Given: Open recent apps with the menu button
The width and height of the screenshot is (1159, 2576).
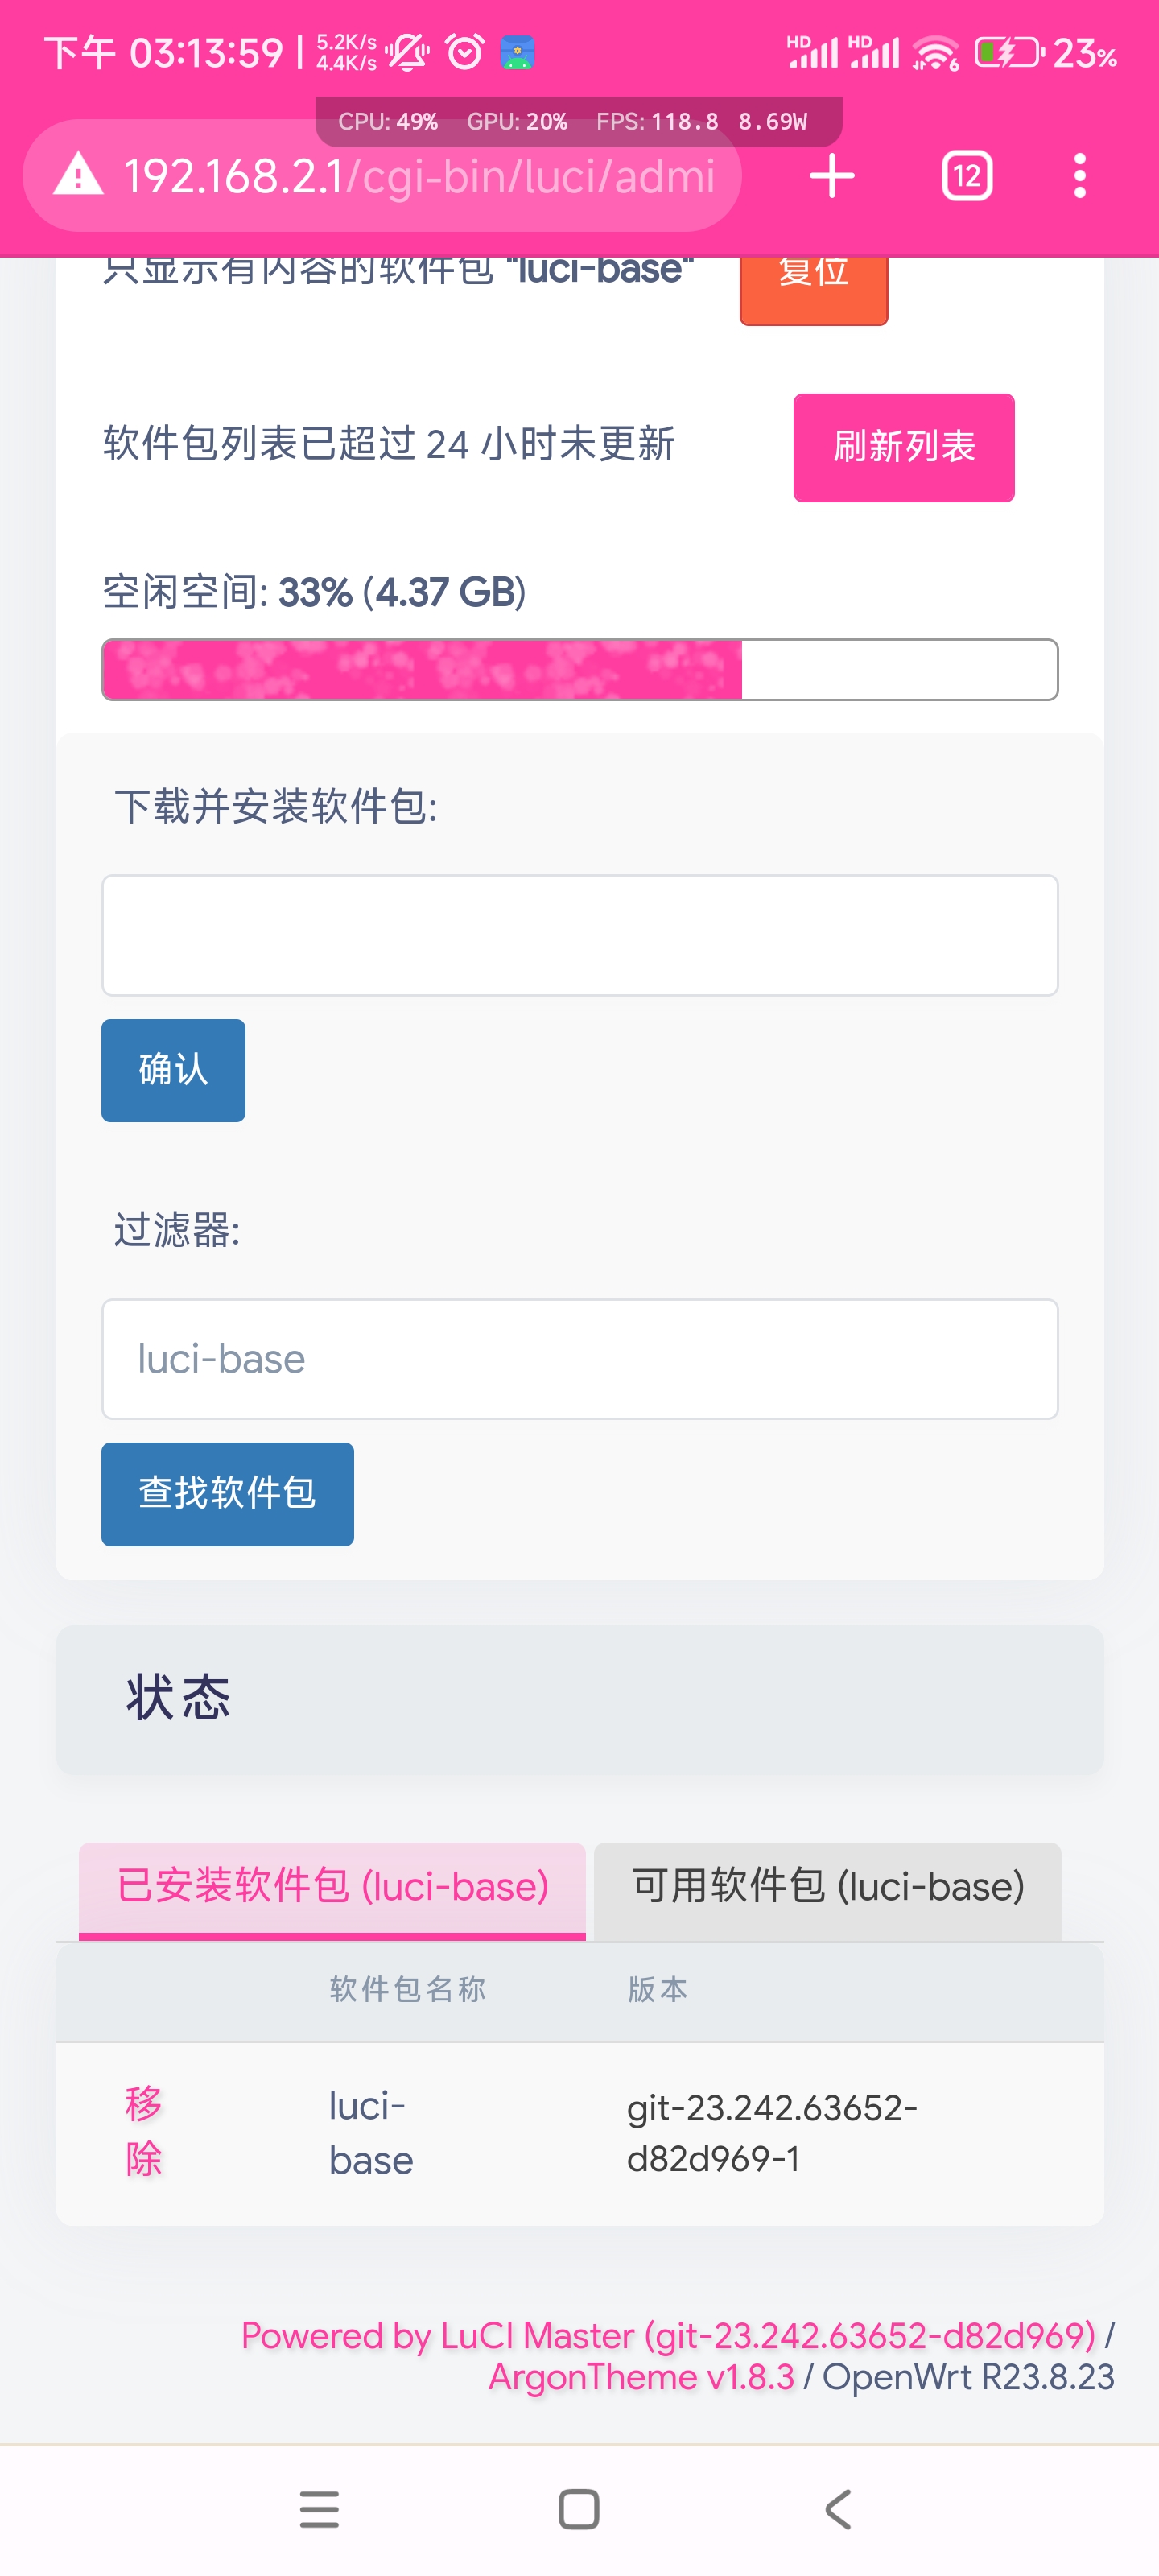Looking at the screenshot, I should (x=319, y=2509).
